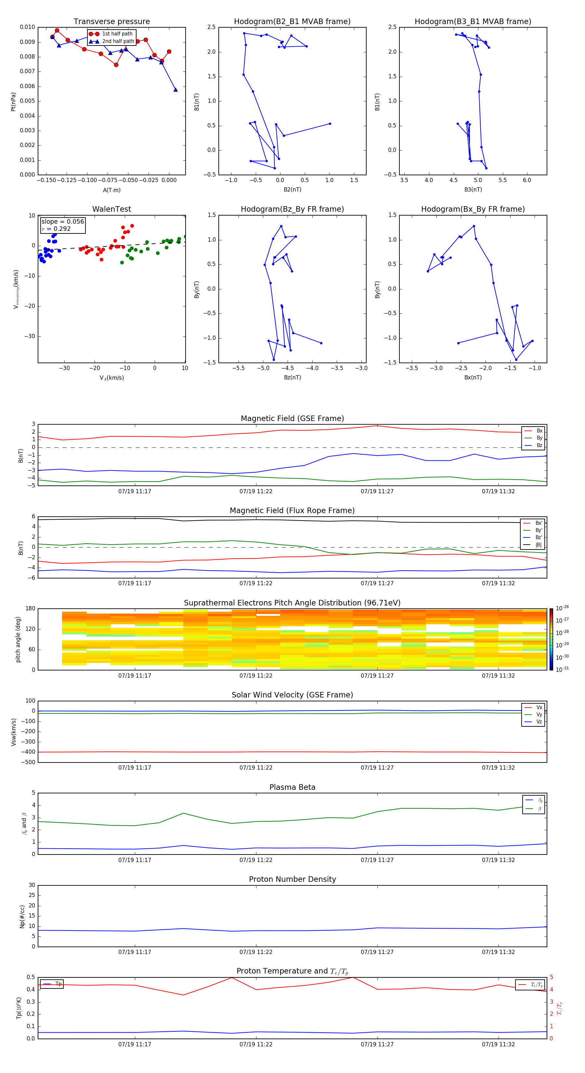Screen dimensions: 585x1073
Task: Click '07/19 11:17' tick under GSE magnetic field
Action: [135, 492]
